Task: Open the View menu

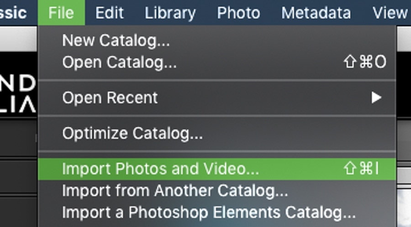Action: point(390,13)
